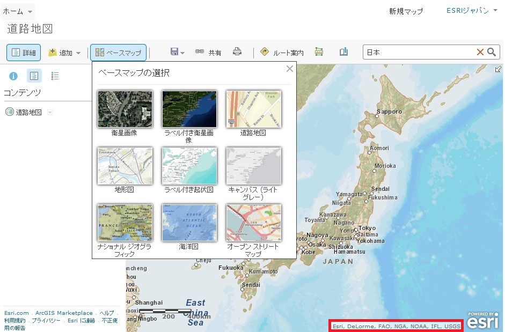505x332 pixels.
Task: Open the 利用規約 terms link
Action: pyautogui.click(x=14, y=320)
